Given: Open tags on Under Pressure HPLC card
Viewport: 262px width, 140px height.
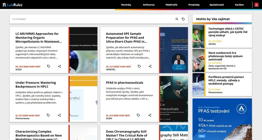Looking at the screenshot, I should pos(48,115).
